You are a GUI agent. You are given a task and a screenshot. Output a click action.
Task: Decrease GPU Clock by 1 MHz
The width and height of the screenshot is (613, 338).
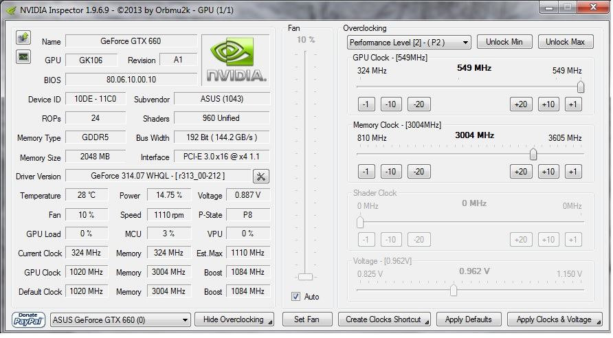(366, 104)
